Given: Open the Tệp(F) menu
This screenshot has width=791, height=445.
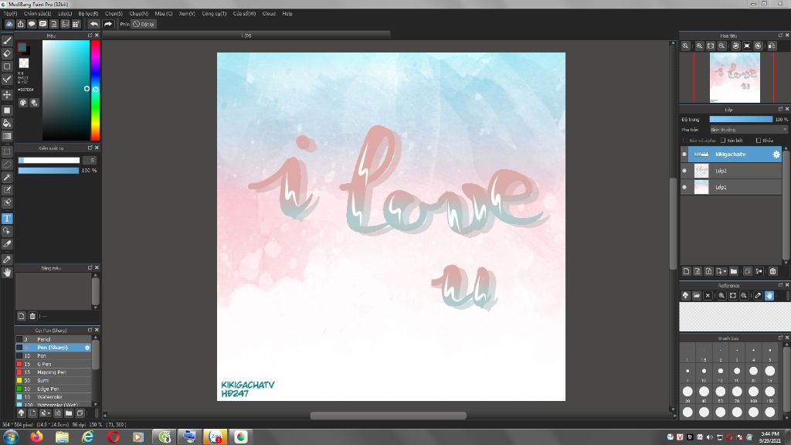Looking at the screenshot, I should 10,14.
